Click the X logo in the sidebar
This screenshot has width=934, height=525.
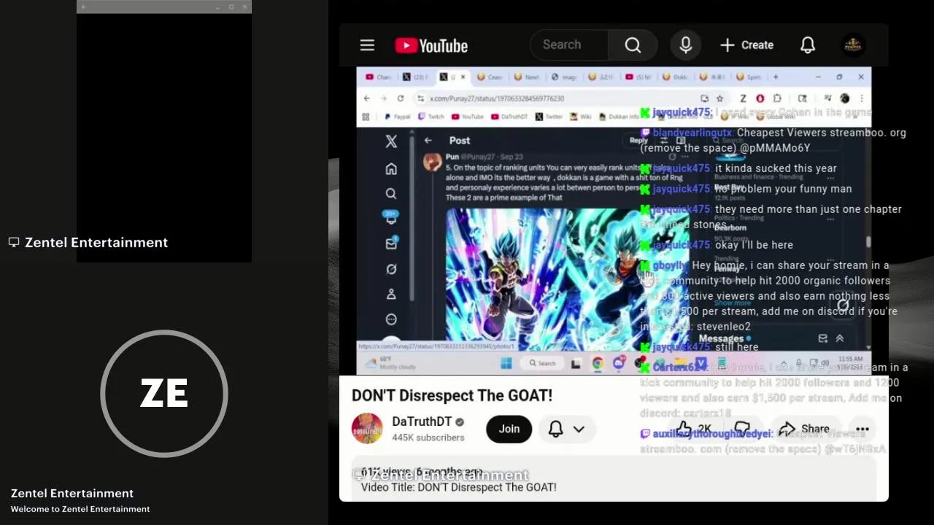[391, 141]
